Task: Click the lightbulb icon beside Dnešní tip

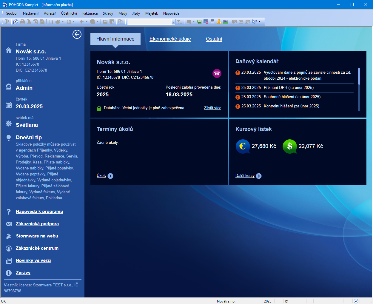Action: [x=9, y=138]
